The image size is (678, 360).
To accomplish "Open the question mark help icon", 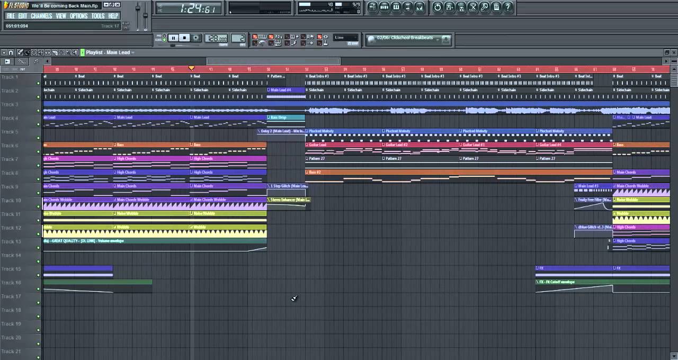I will pos(508,7).
